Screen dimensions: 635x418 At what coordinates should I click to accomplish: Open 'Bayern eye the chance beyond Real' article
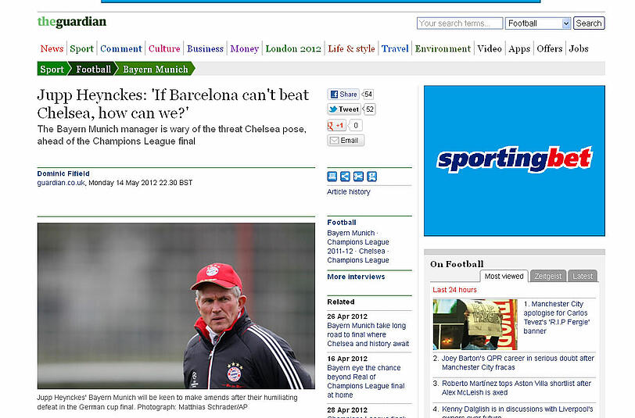pyautogui.click(x=366, y=381)
